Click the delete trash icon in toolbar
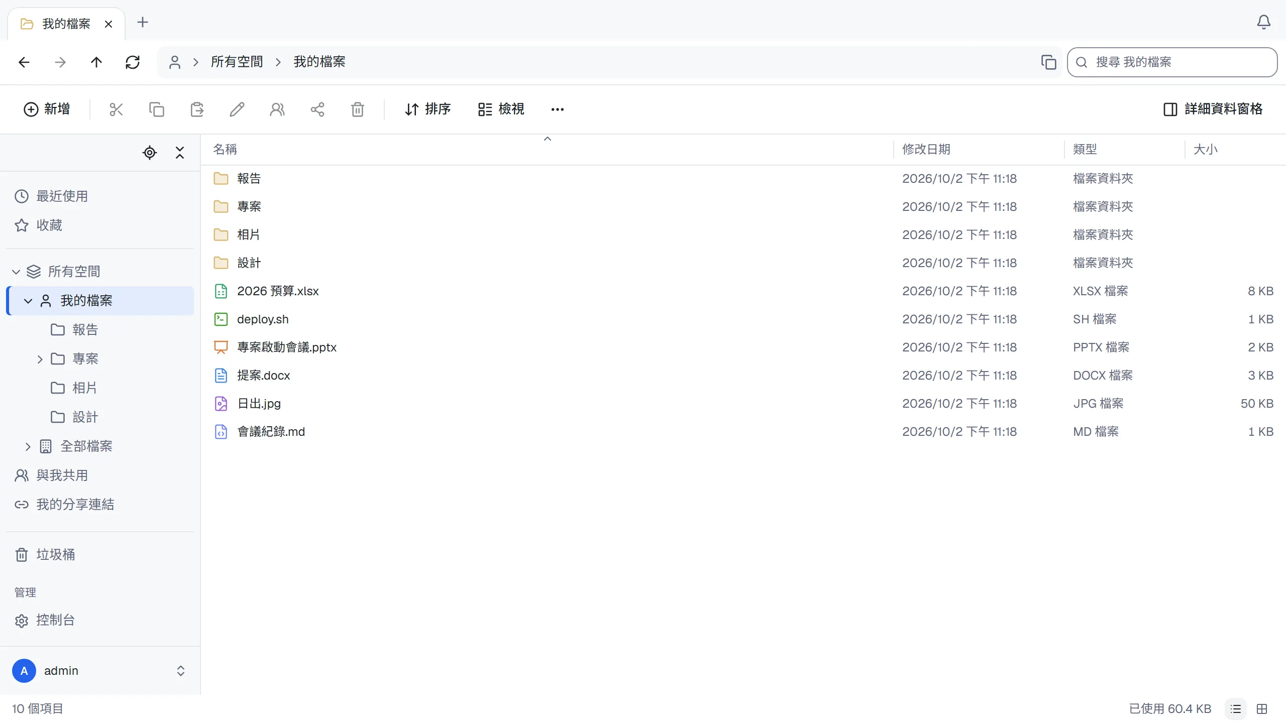1286x723 pixels. (358, 109)
